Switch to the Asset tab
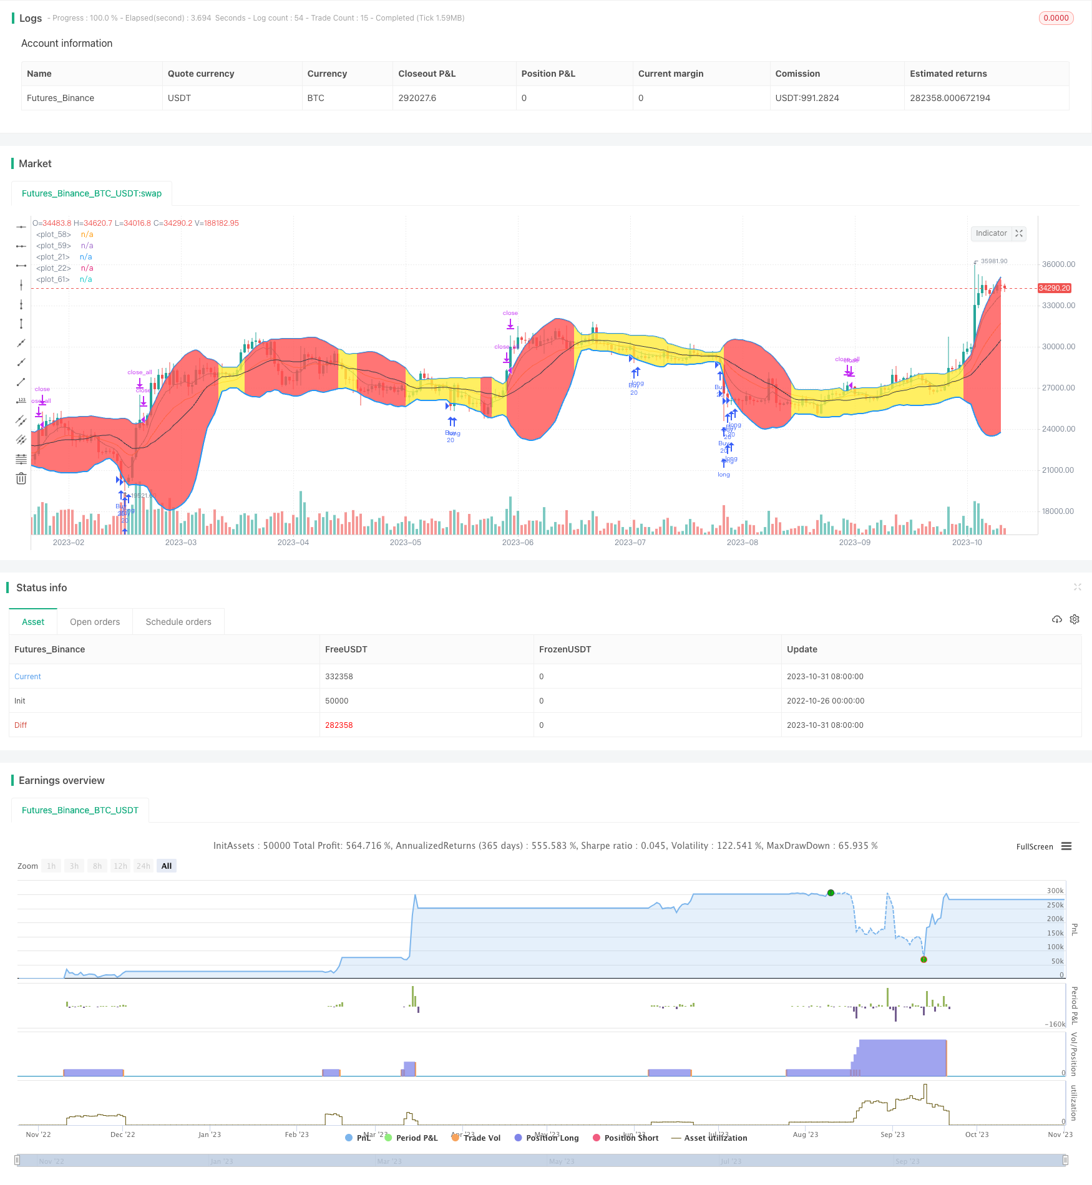Viewport: 1092px width, 1185px height. (33, 622)
